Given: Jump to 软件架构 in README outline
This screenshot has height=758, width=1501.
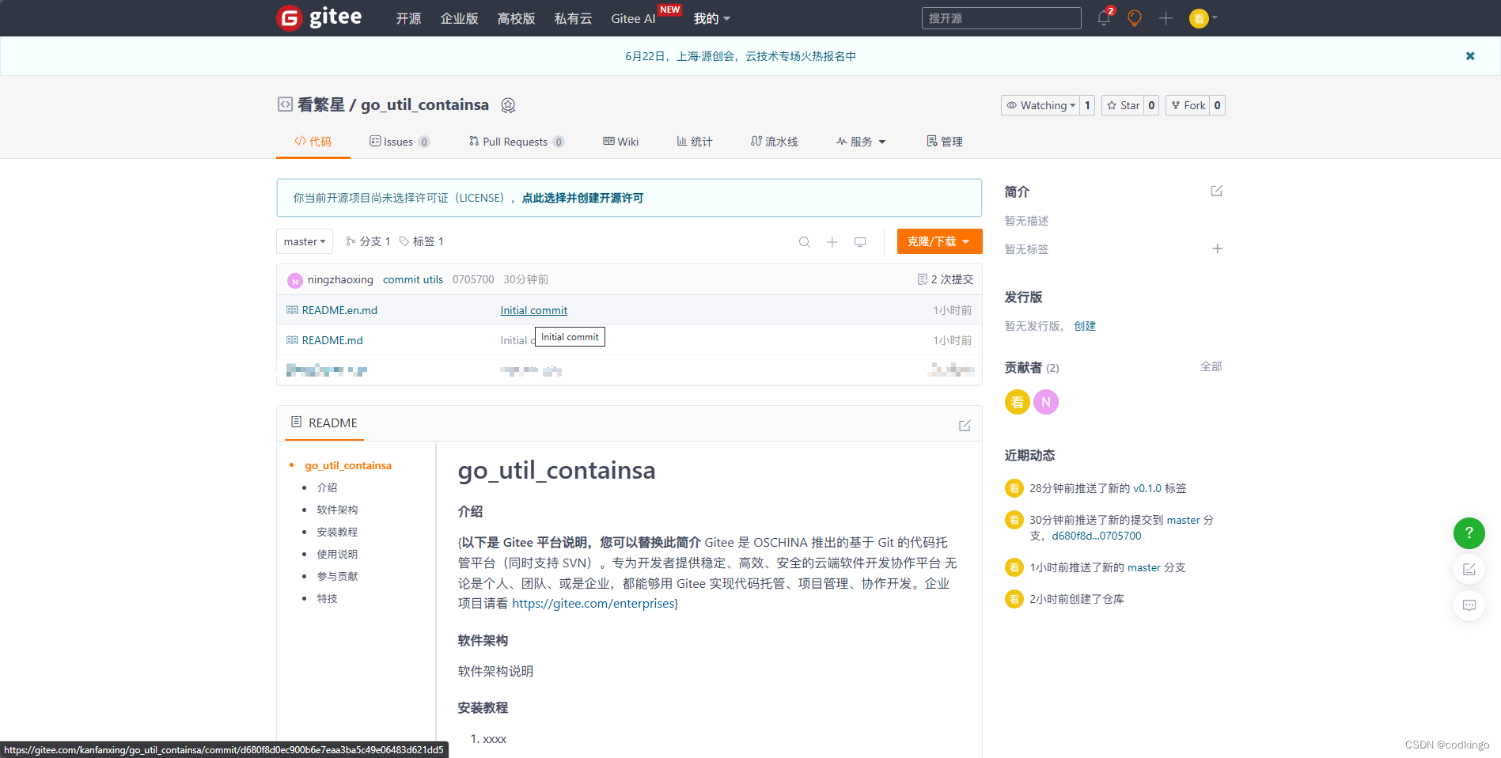Looking at the screenshot, I should (x=337, y=510).
